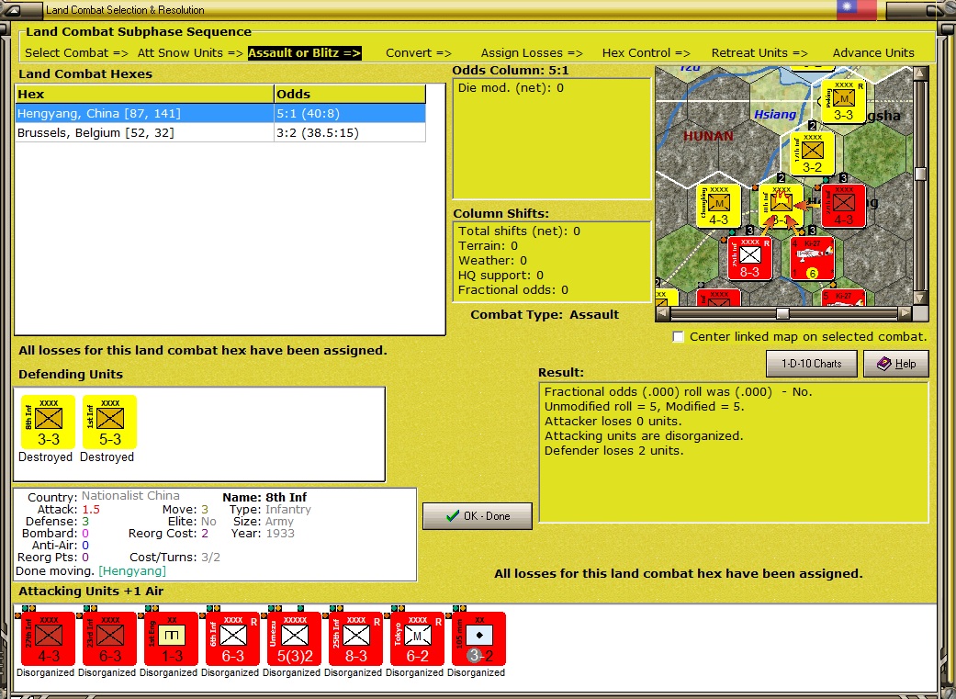The width and height of the screenshot is (956, 699).
Task: Click the Assign Losses subphase step
Action: coord(532,53)
